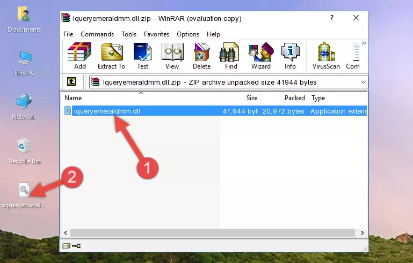Click the 41,944 bytes size cell

[240, 111]
